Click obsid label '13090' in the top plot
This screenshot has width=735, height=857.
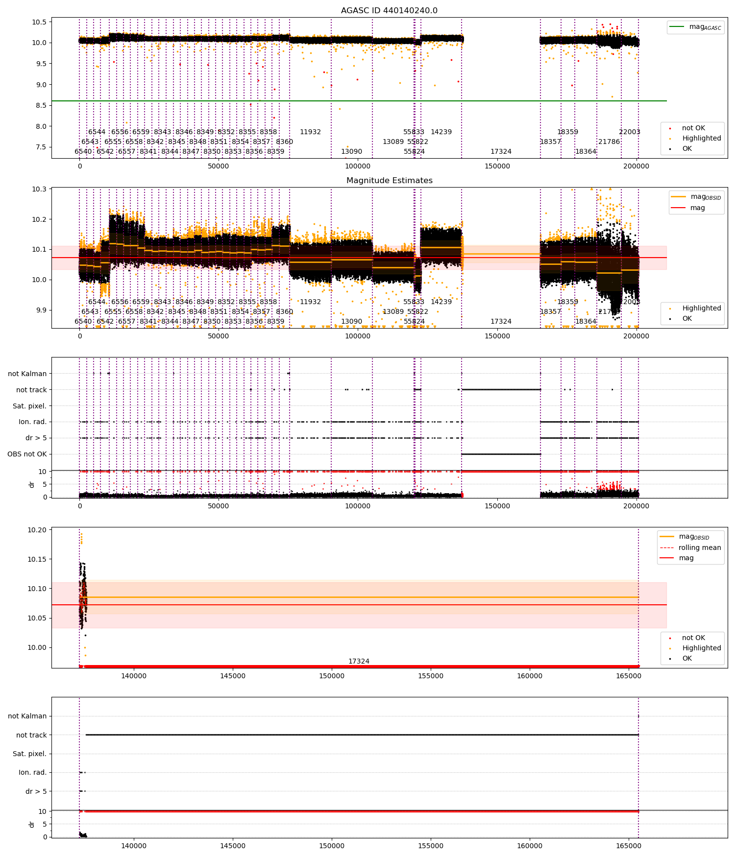click(351, 151)
